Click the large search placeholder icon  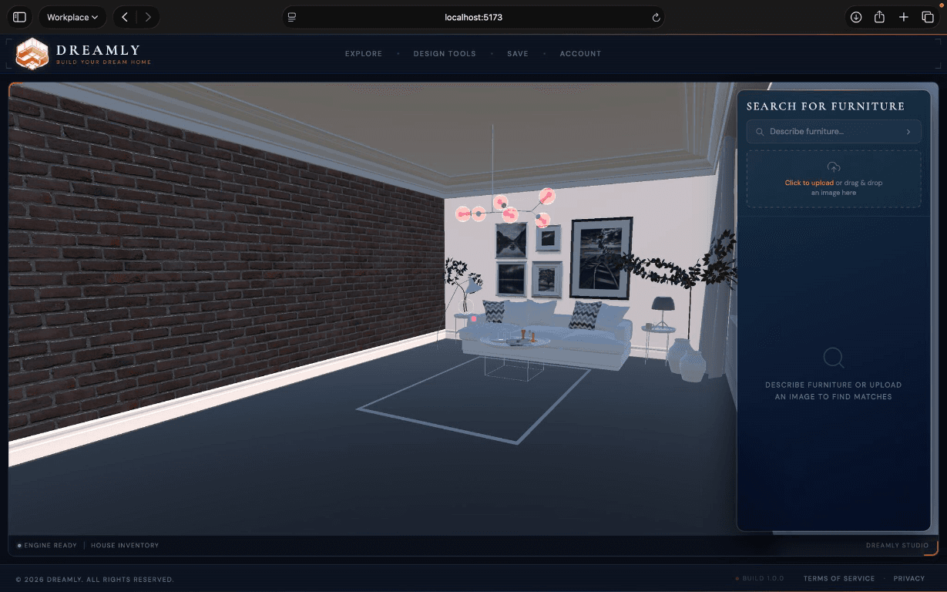click(x=834, y=358)
